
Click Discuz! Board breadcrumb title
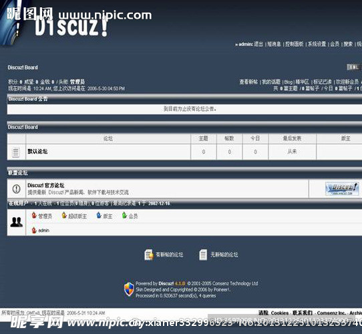23,67
